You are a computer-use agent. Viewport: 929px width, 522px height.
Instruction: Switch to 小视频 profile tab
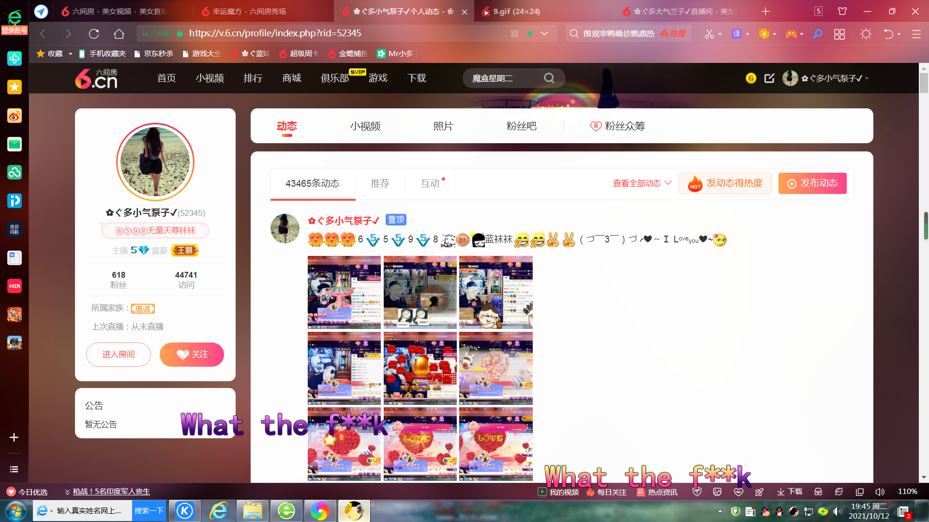point(365,126)
